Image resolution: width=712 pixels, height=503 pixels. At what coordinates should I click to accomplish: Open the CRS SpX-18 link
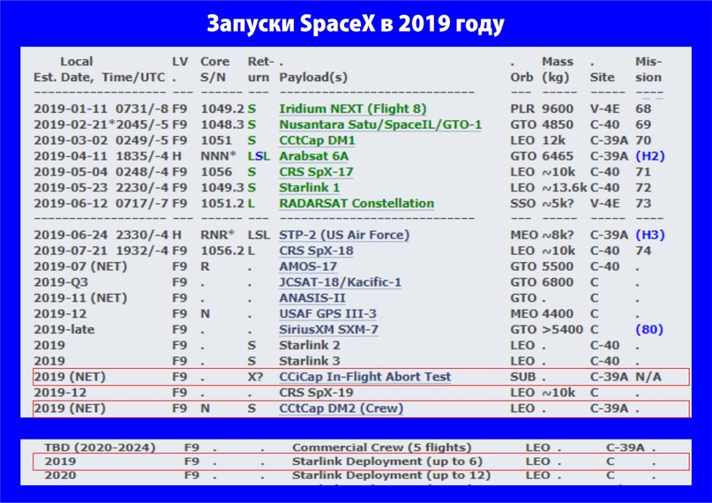[x=317, y=251]
